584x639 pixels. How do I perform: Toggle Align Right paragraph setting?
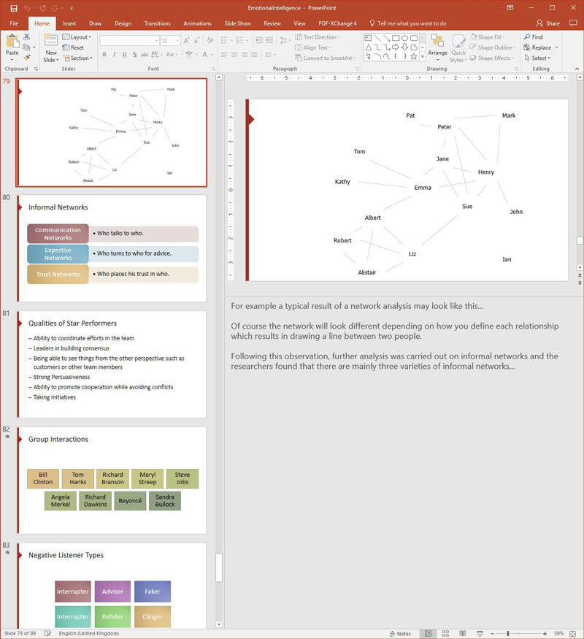(x=244, y=54)
